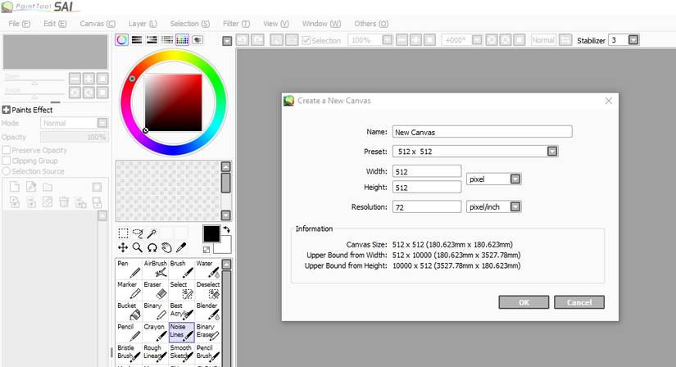Confirm new canvas with OK button
Viewport: 676px width, 367px height.
pyautogui.click(x=524, y=302)
